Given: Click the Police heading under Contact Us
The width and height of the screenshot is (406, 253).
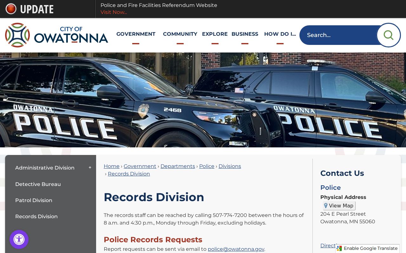Looking at the screenshot, I should 331,188.
